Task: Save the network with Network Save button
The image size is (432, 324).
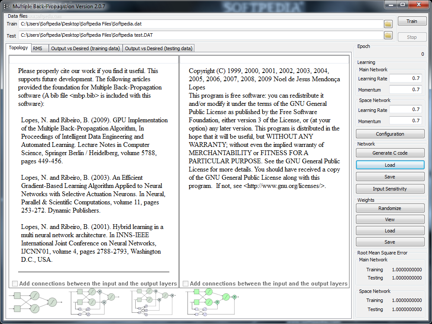Action: coord(390,177)
